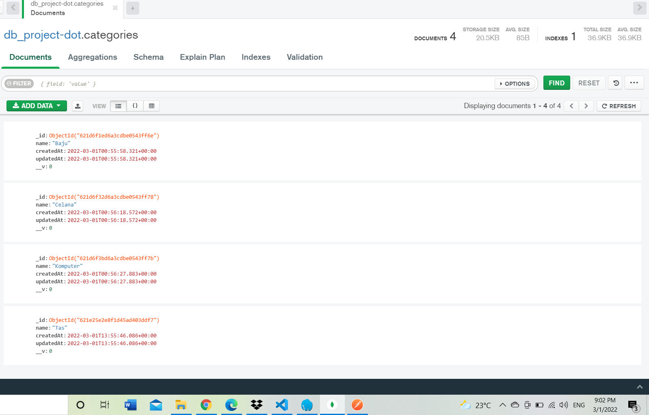Image resolution: width=649 pixels, height=415 pixels.
Task: Open the Validation tab
Action: (x=305, y=57)
